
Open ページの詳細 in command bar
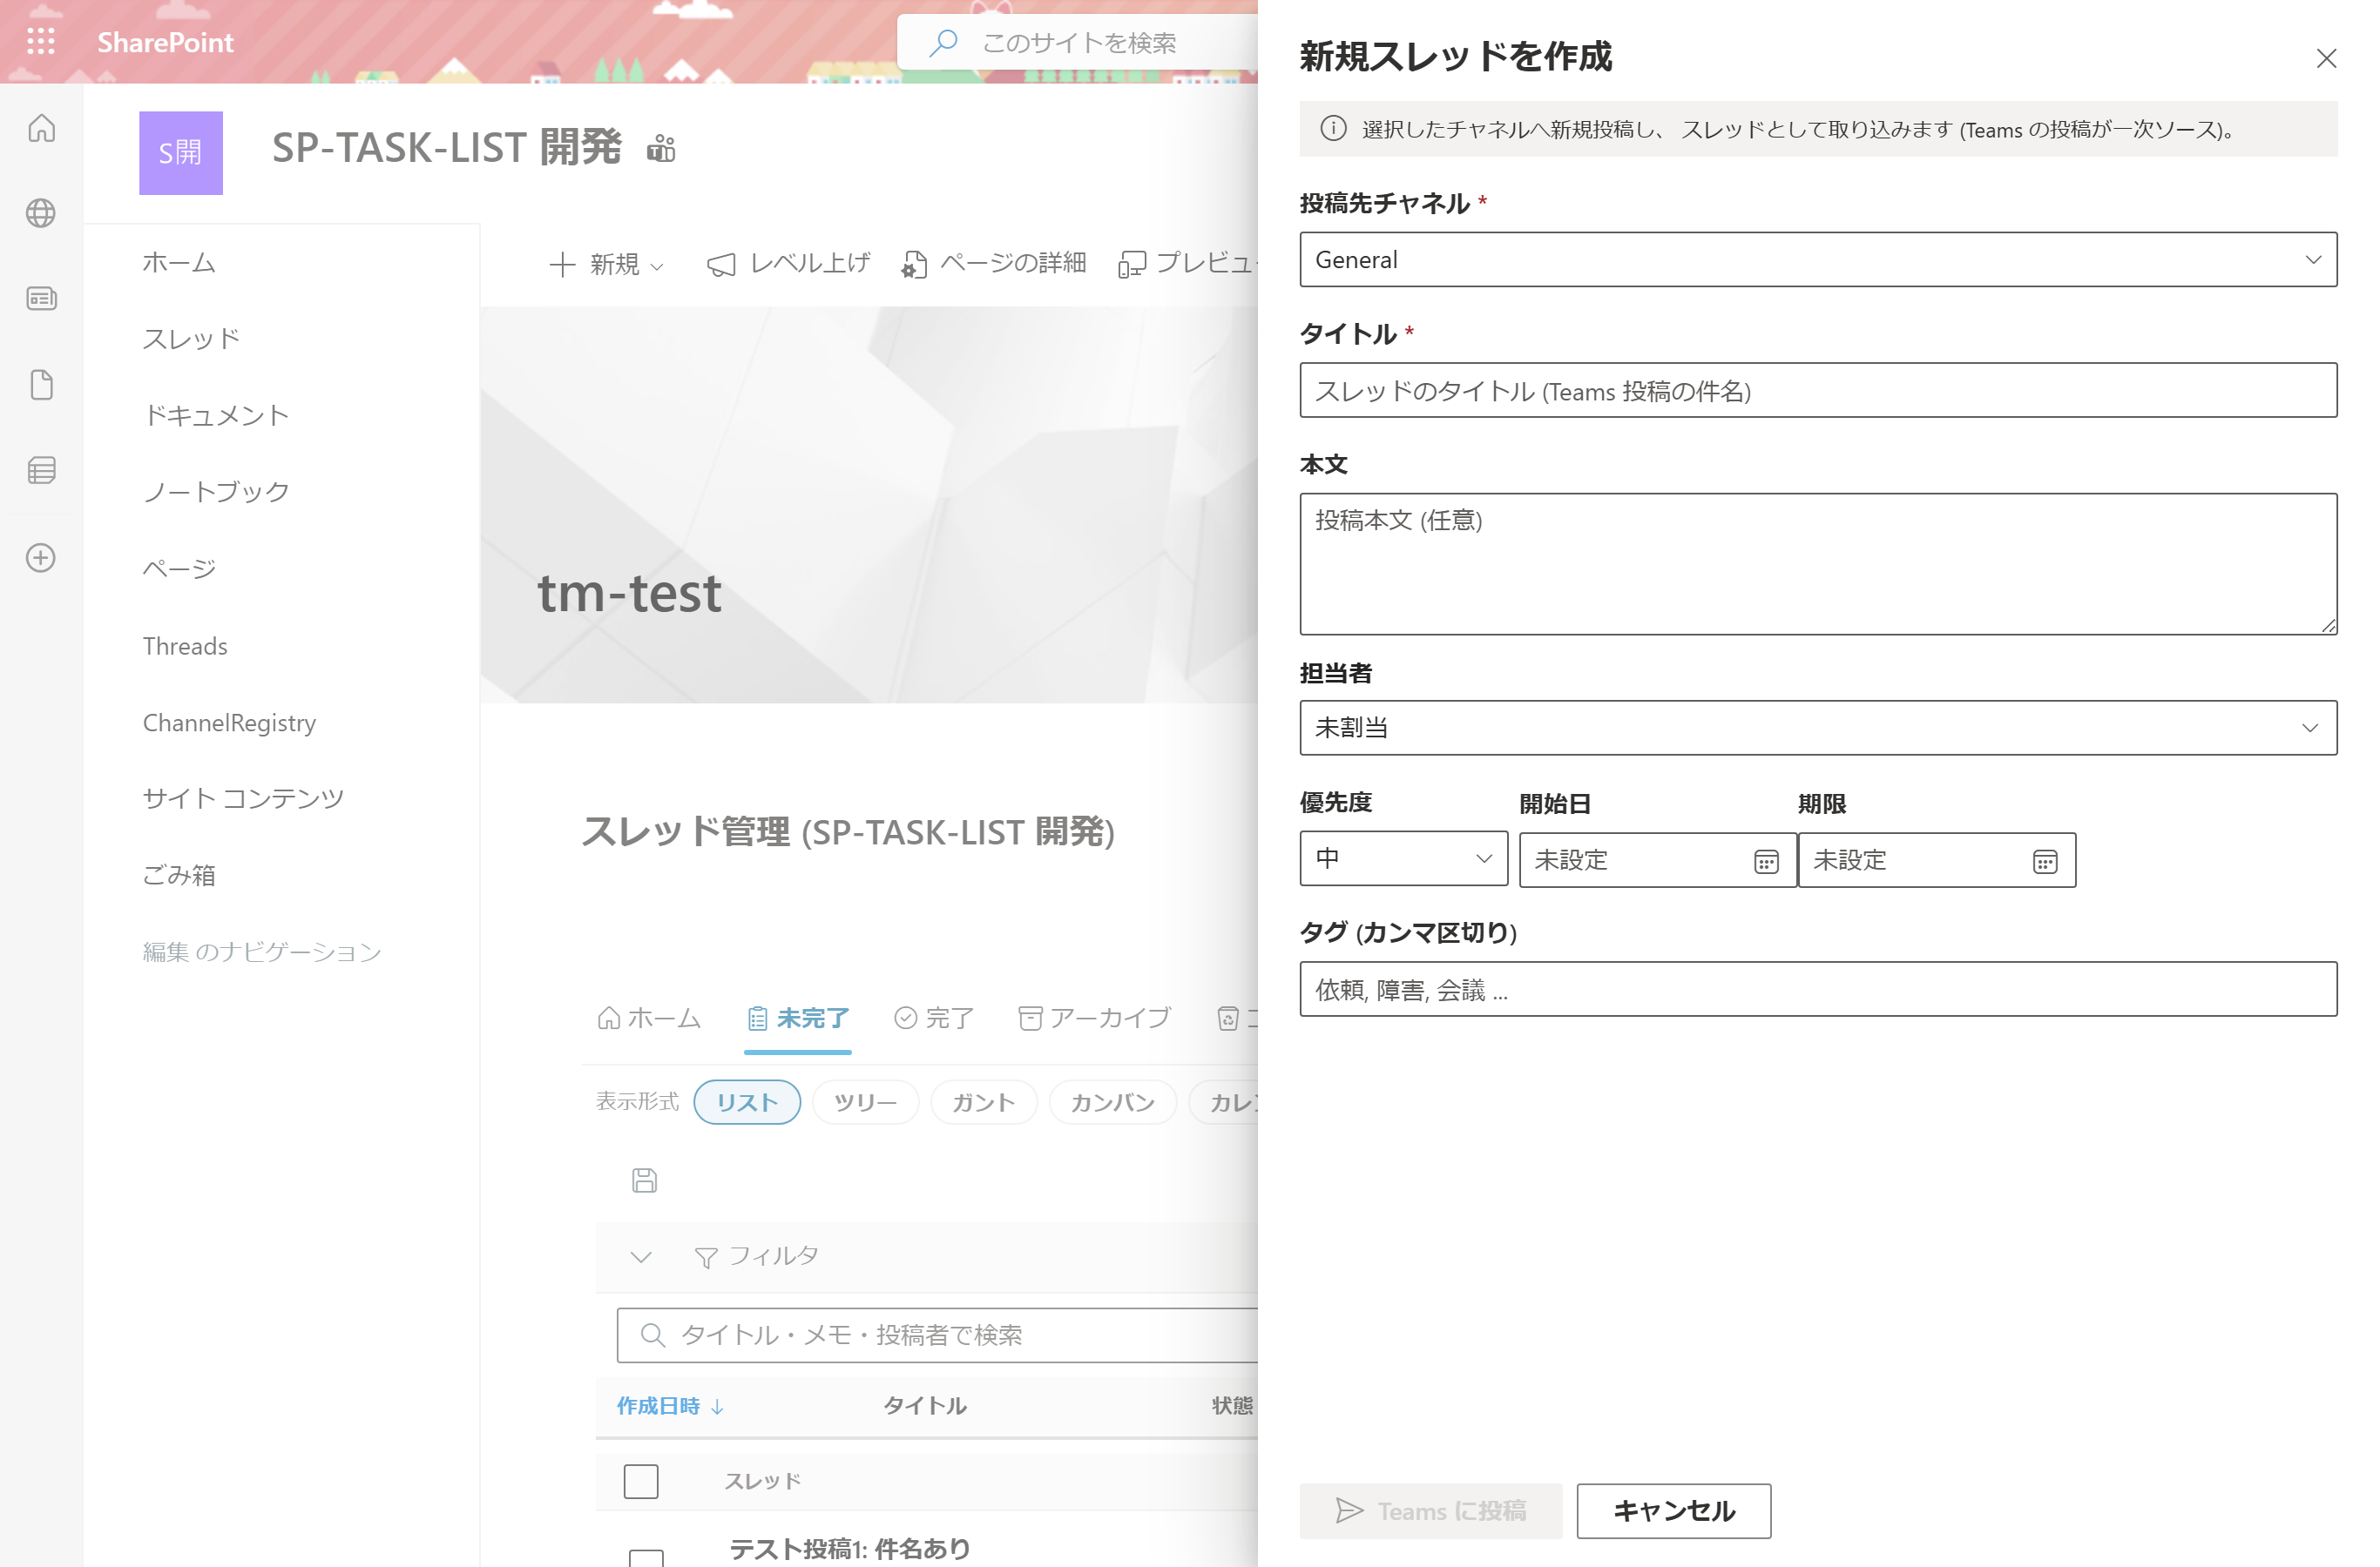[993, 264]
